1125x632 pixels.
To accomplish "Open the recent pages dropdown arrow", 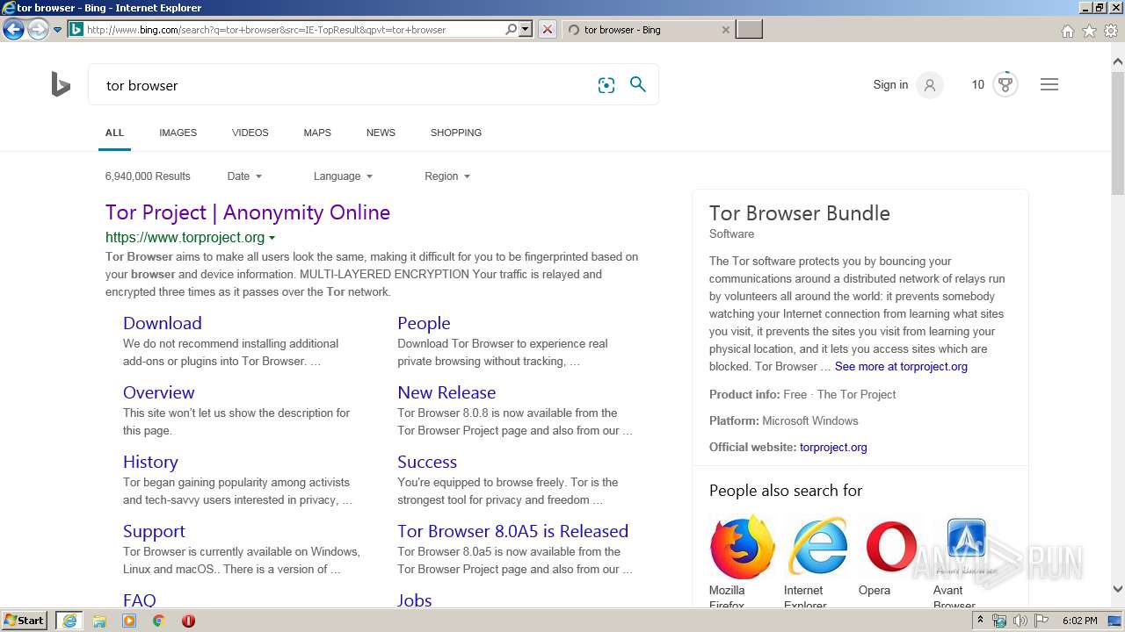I will pos(57,29).
